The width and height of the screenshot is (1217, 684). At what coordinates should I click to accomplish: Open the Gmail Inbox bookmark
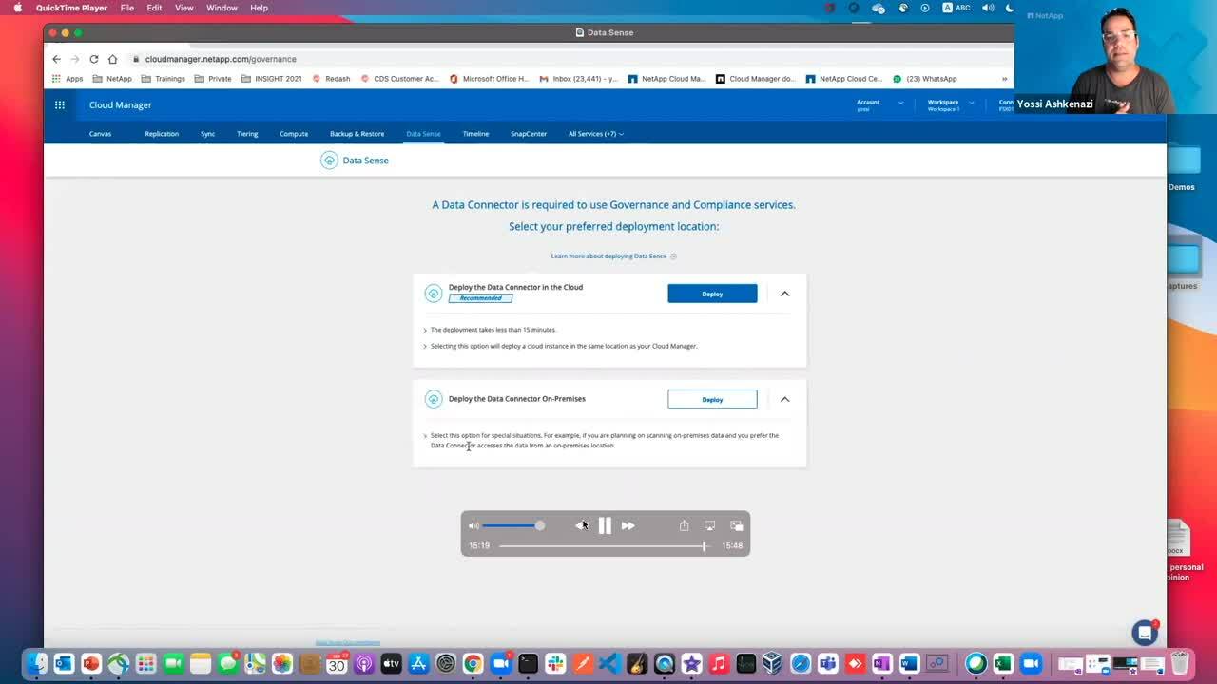pyautogui.click(x=578, y=79)
